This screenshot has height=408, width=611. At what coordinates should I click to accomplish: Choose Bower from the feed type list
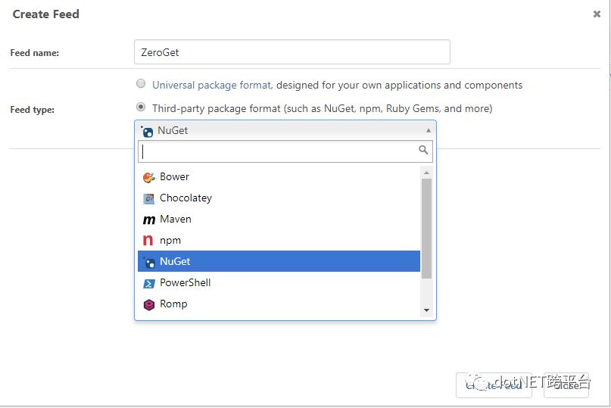click(x=279, y=177)
